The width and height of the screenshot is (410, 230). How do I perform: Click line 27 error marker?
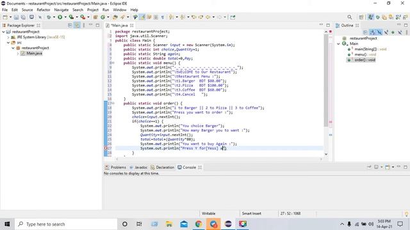point(106,148)
